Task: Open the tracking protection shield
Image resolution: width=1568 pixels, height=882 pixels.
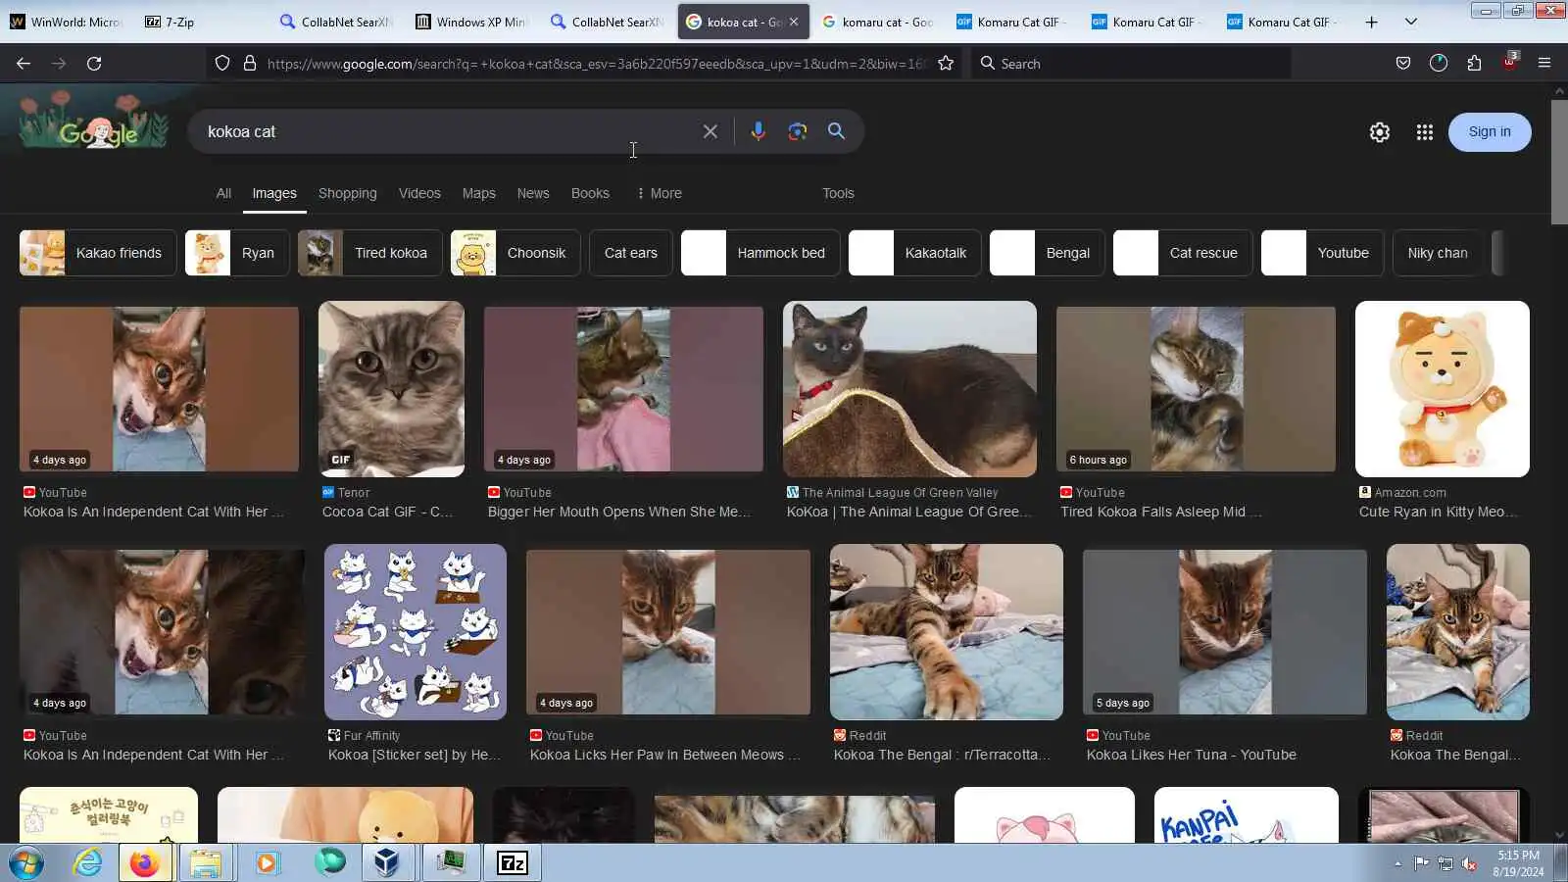Action: click(222, 64)
